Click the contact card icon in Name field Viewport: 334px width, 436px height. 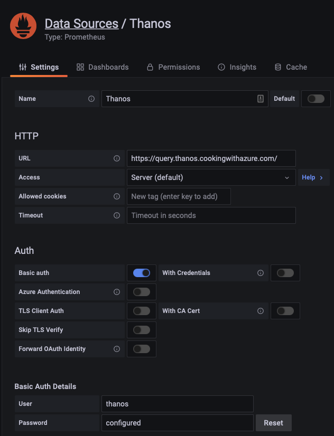coord(260,99)
